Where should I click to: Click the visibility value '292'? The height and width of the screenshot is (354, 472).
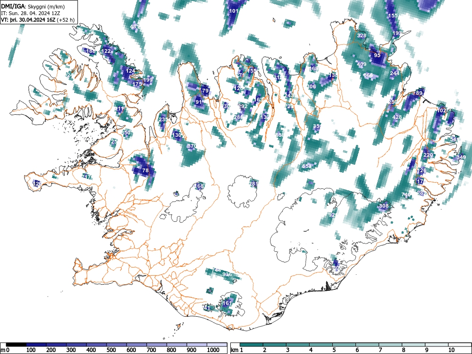[243, 107]
